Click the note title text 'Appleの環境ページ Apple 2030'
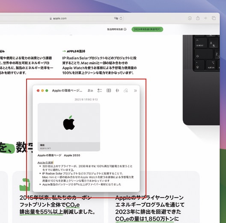The width and height of the screenshot is (226, 223). (x=59, y=156)
